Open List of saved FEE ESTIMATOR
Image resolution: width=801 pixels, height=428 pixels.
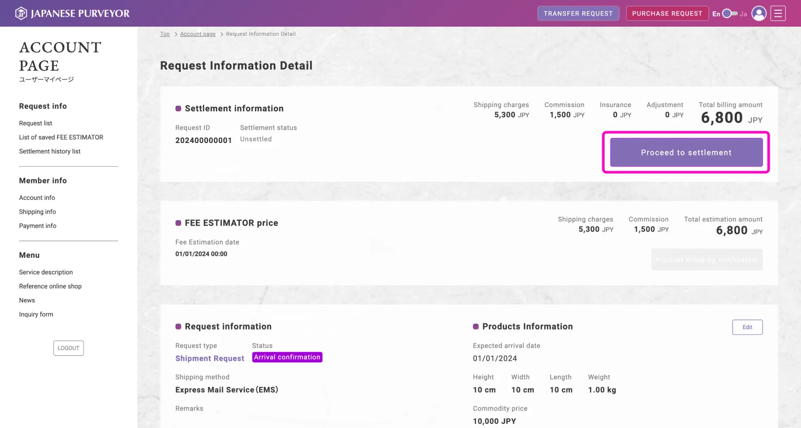tap(61, 137)
